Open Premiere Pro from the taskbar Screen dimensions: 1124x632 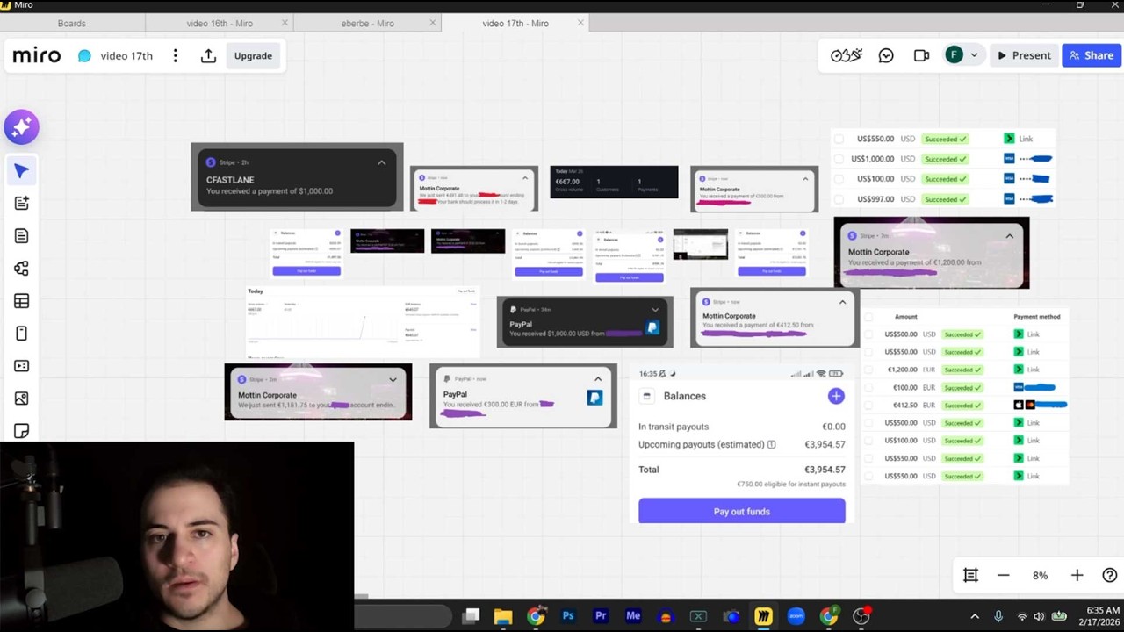601,616
